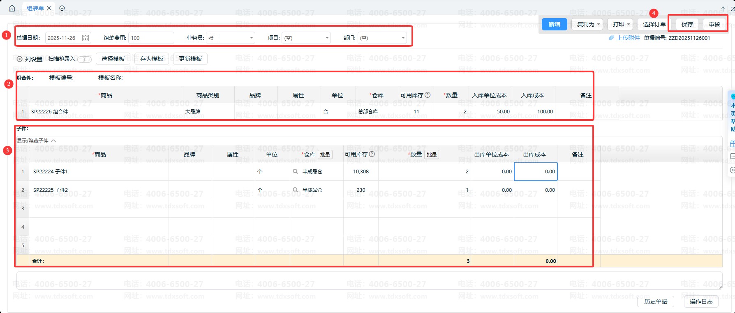The width and height of the screenshot is (735, 313).
Task: Toggle the 扫描枪录入 switch
Action: (x=85, y=59)
